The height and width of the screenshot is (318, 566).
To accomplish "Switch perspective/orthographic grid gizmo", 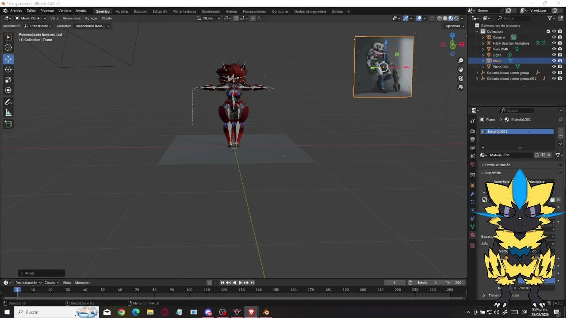I will [461, 87].
